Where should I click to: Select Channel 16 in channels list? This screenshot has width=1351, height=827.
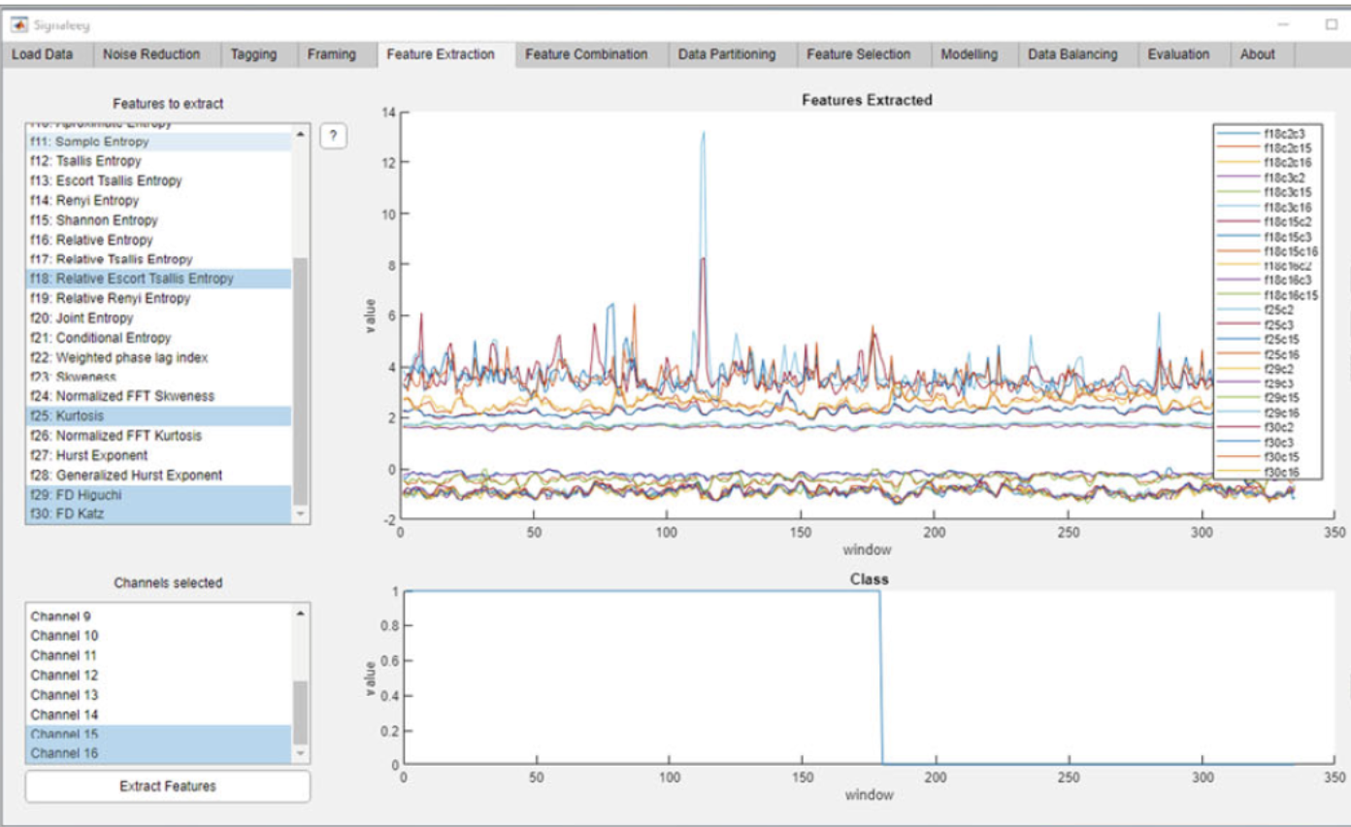pos(158,753)
